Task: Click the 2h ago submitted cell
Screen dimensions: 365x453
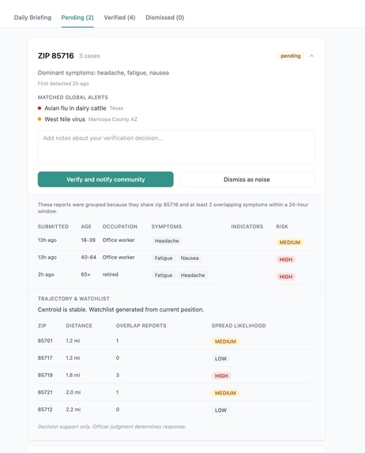Action: 46,274
